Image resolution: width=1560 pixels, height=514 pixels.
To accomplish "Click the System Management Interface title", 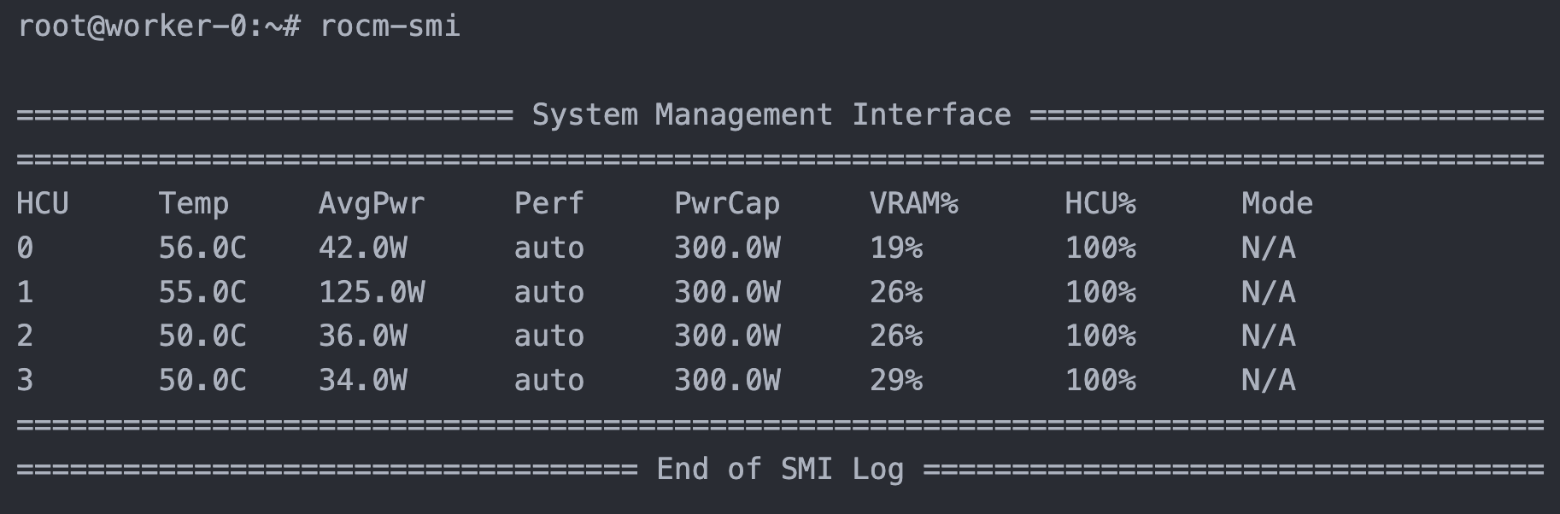I will [x=771, y=114].
